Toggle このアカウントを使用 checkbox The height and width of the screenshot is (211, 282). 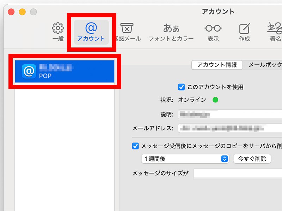(181, 87)
